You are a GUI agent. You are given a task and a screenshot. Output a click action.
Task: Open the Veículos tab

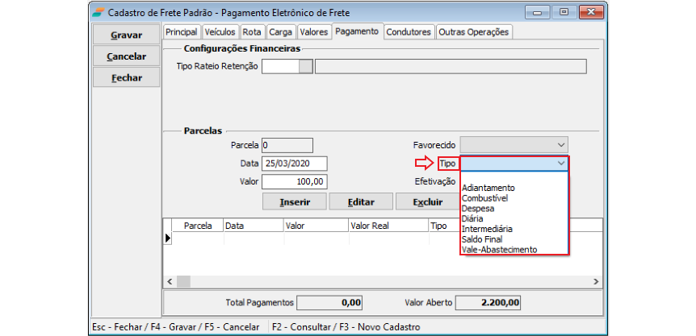[220, 32]
